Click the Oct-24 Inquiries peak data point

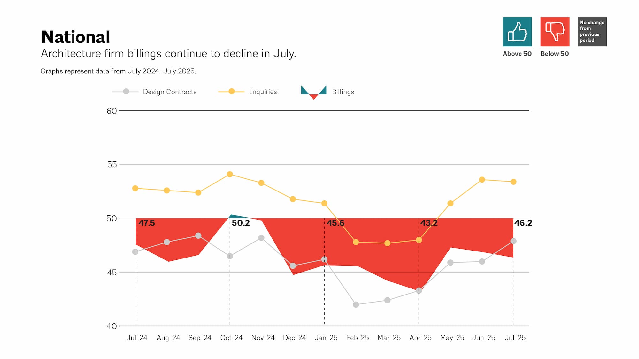pyautogui.click(x=230, y=174)
